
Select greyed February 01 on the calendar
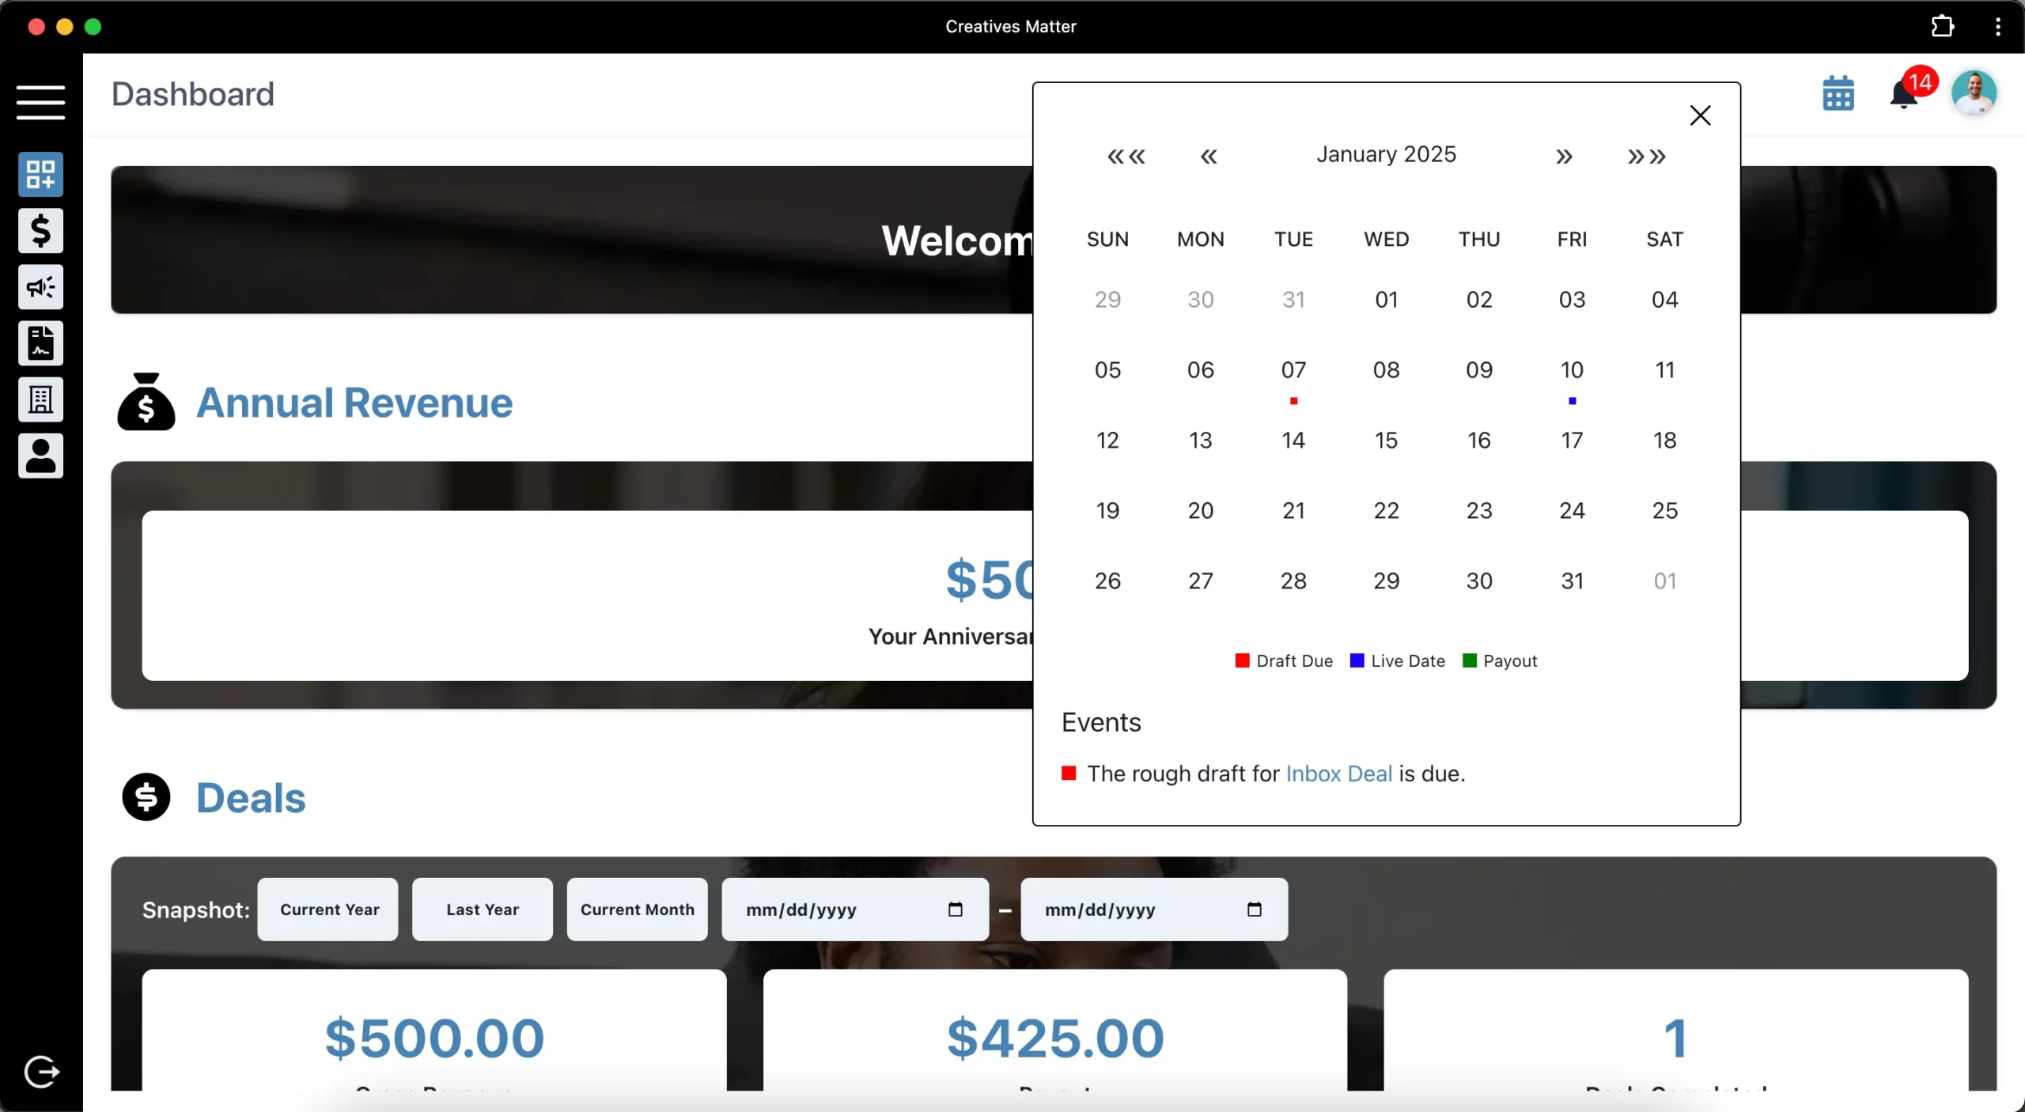(1664, 581)
